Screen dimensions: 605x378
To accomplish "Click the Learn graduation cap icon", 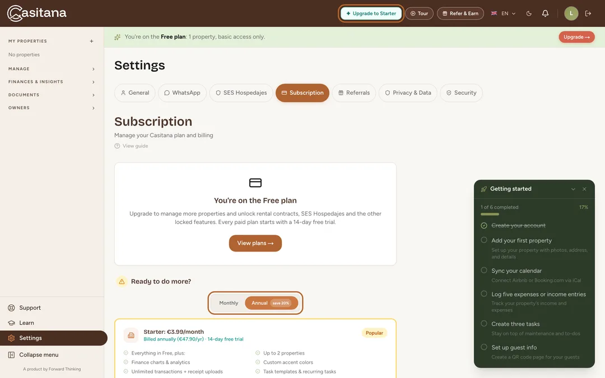I will [12, 323].
